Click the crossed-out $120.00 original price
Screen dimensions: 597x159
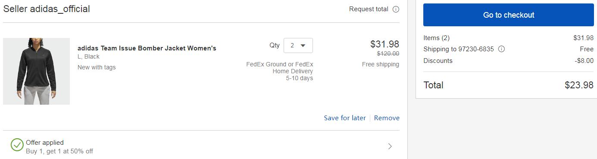(x=388, y=54)
